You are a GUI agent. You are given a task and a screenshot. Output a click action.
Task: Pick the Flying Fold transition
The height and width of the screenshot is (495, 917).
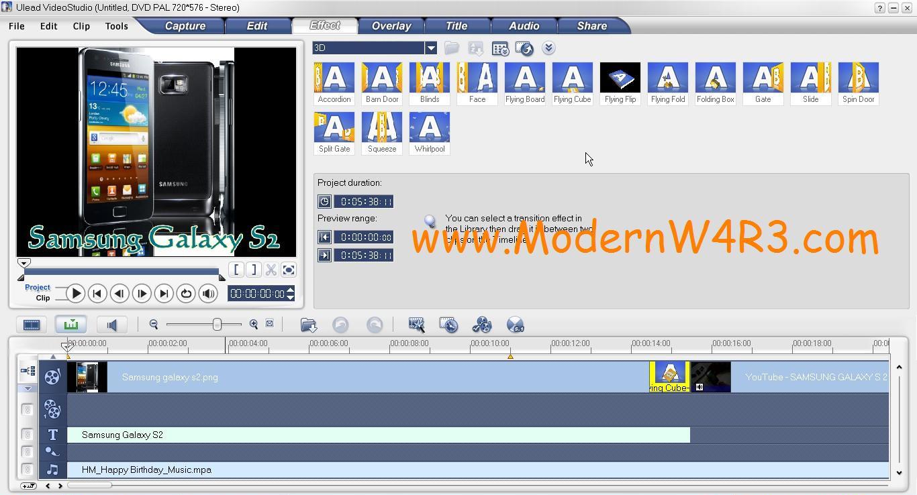click(668, 83)
